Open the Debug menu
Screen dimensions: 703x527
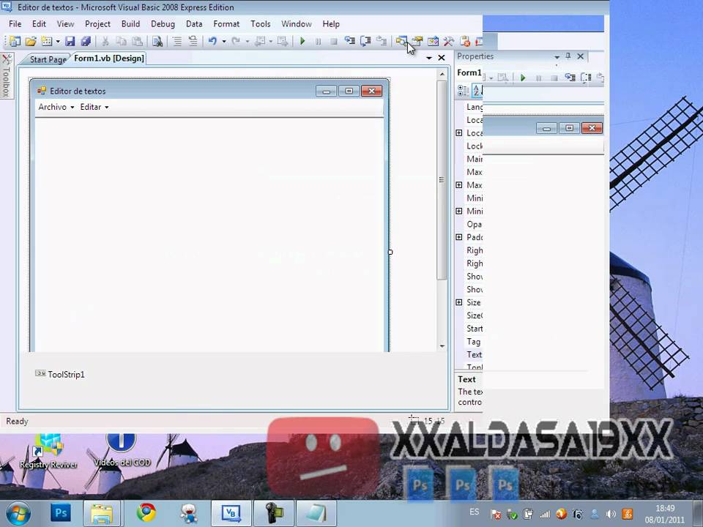point(163,23)
